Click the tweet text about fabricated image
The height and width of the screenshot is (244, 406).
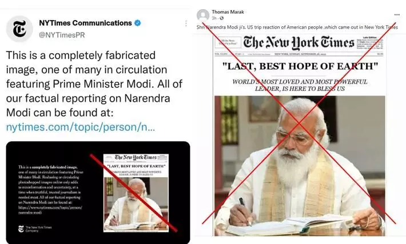tap(94, 84)
